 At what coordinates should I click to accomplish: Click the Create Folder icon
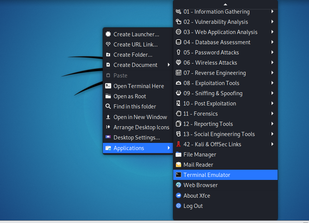pyautogui.click(x=108, y=54)
